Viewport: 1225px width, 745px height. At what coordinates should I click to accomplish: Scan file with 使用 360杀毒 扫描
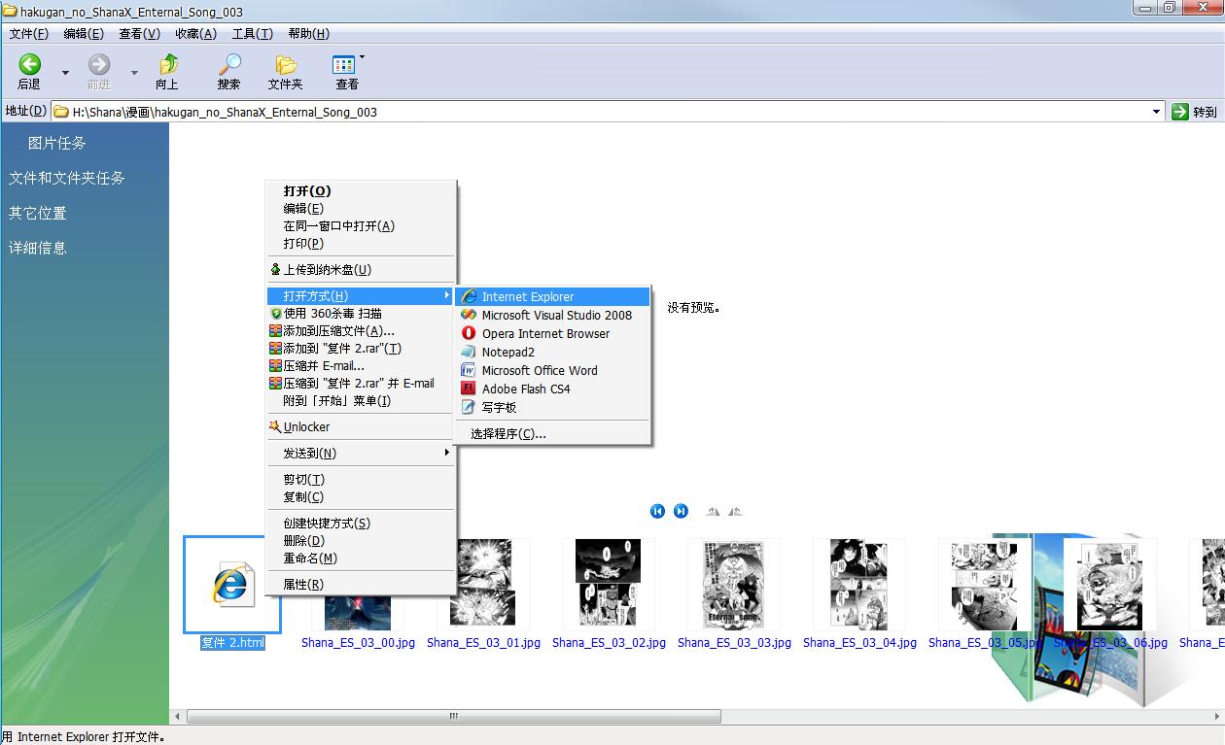(x=361, y=314)
